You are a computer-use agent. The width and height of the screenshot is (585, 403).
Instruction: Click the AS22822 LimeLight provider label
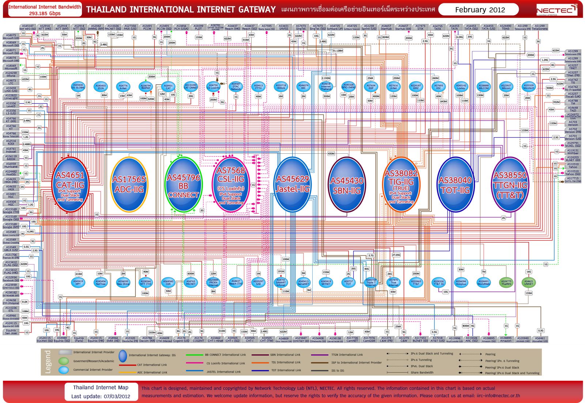[x=11, y=97]
